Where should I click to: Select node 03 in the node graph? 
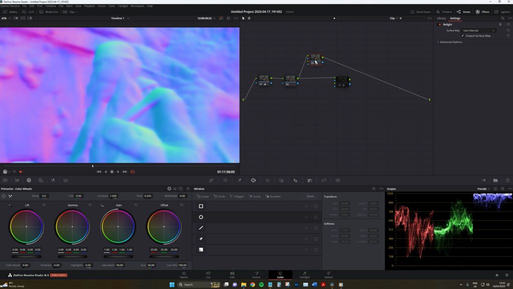pos(315,59)
